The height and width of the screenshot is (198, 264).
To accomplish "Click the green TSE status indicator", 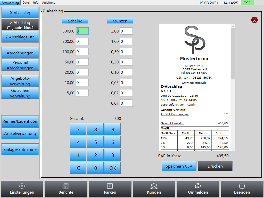I will tap(247, 3).
